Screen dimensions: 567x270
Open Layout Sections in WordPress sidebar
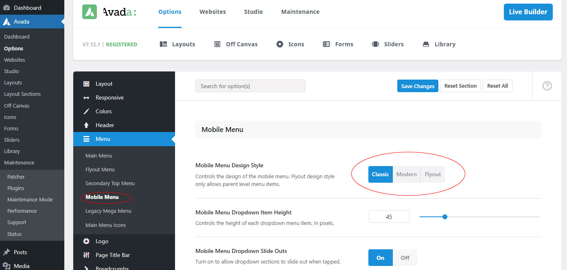tap(22, 94)
